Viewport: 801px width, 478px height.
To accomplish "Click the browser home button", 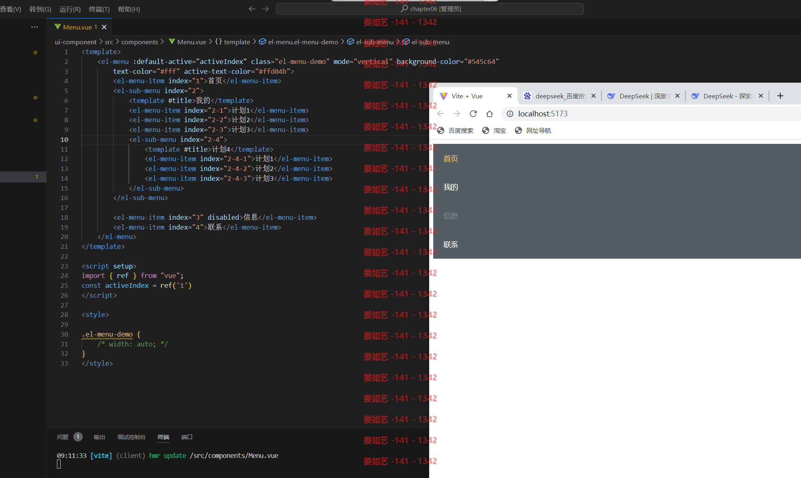I will pos(489,114).
